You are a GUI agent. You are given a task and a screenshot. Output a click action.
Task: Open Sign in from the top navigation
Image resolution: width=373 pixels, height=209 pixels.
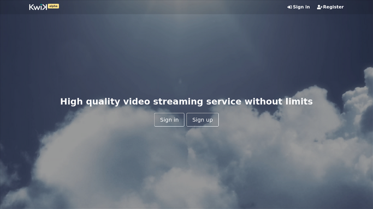[299, 7]
